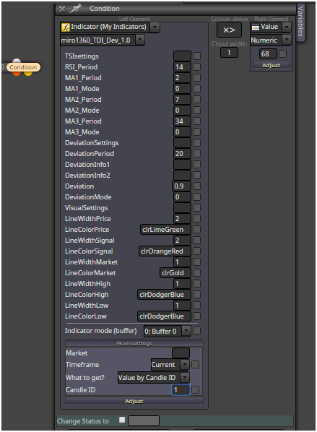Toggle the checkbox beside Timeframe

195,365
